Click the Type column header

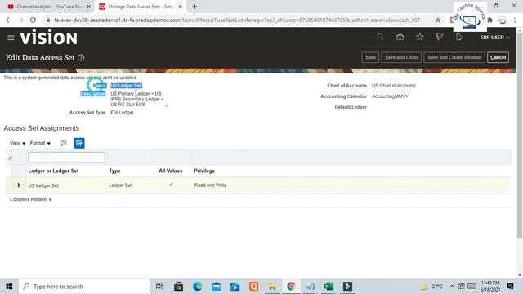click(114, 171)
